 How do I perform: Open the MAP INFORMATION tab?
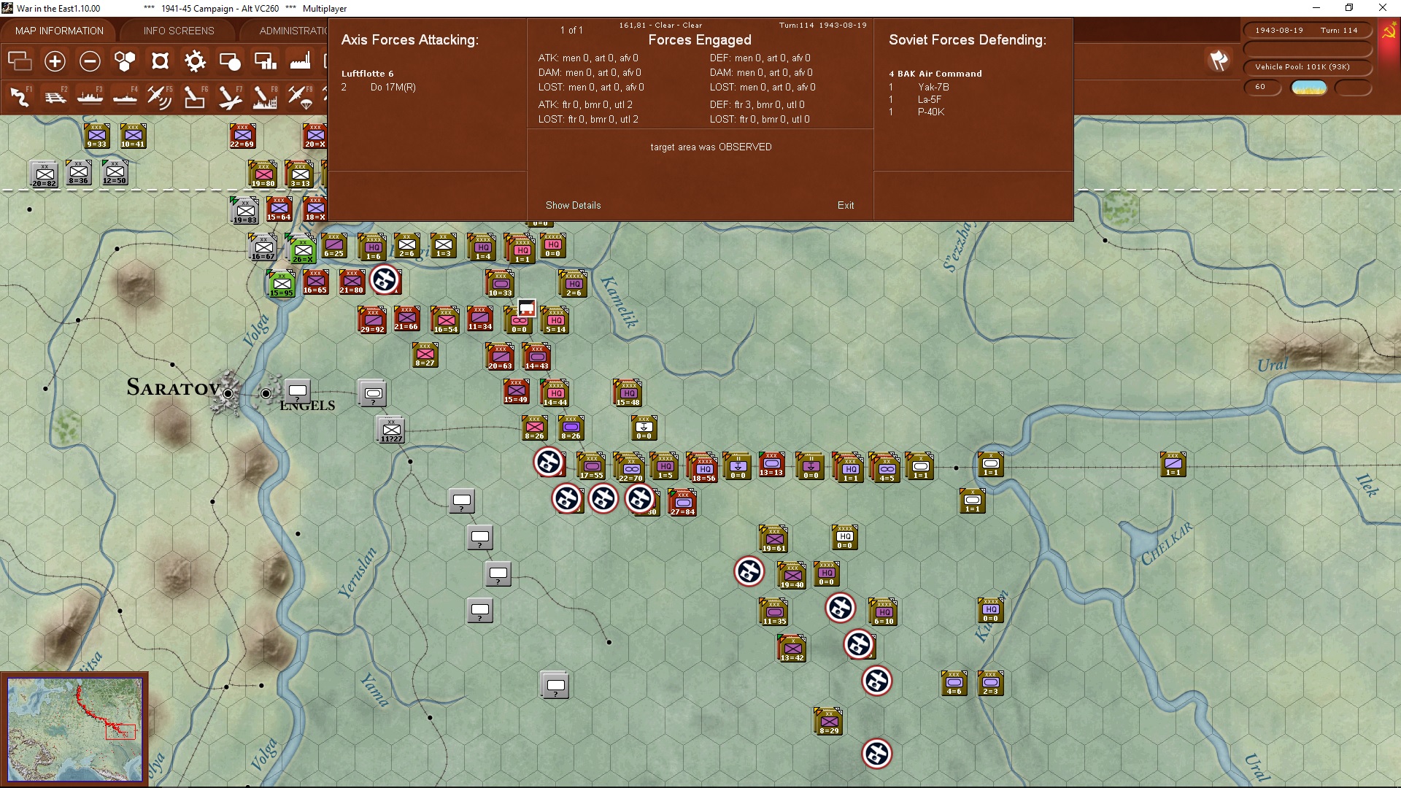coord(59,31)
